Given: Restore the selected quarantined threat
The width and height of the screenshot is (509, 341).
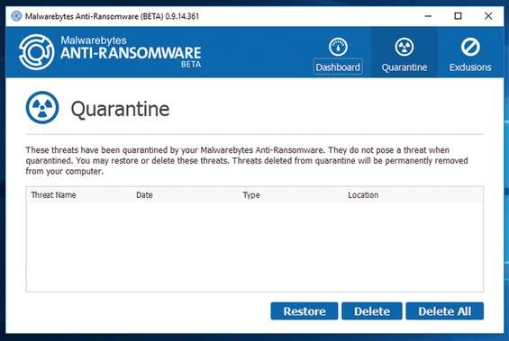Looking at the screenshot, I should point(304,311).
